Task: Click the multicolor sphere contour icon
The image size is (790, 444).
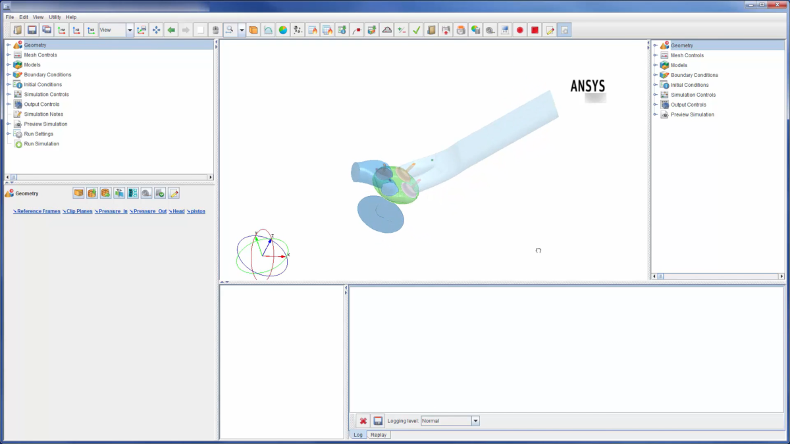Action: pos(283,30)
